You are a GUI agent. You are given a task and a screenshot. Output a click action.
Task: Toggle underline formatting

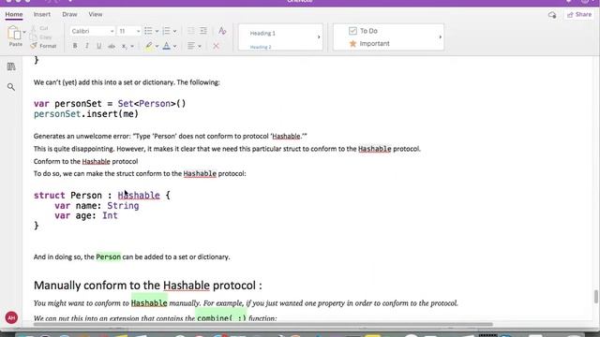point(98,46)
